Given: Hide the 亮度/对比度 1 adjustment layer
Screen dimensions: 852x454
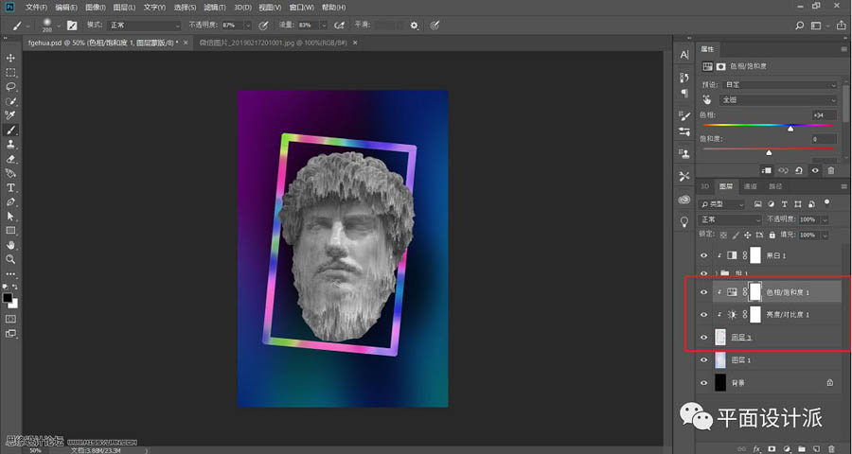Looking at the screenshot, I should click(703, 315).
